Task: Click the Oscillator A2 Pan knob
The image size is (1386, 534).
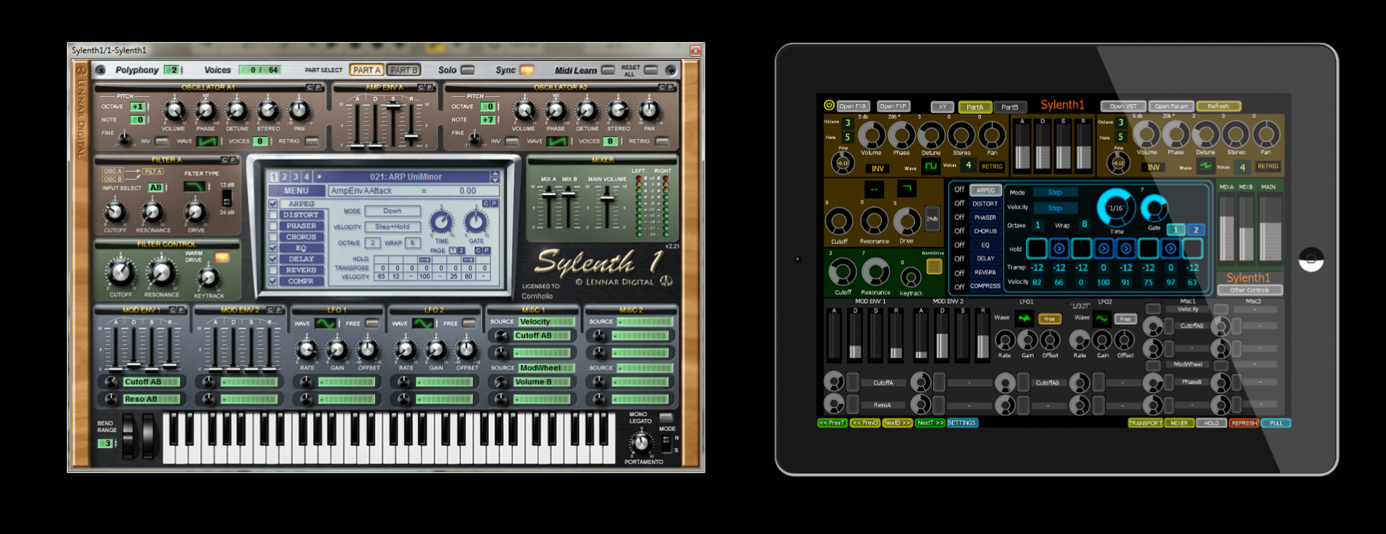Action: (x=649, y=111)
